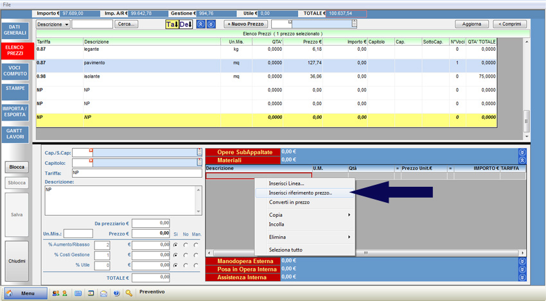546x301 pixels.
Task: Click the Aggiorna button
Action: 471,24
